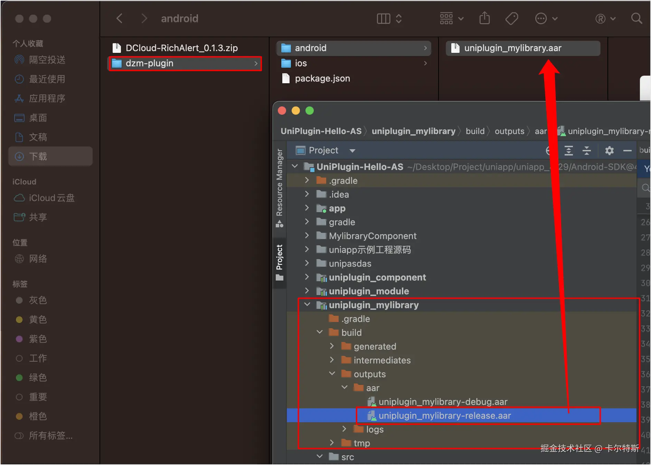
Task: Click build breadcrumb in navigation bar
Action: [475, 131]
